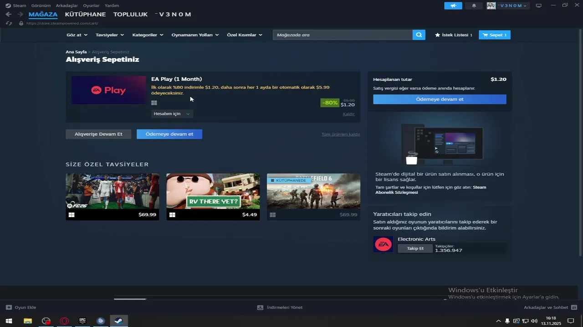
Task: Click the cart icon on Sepet button
Action: point(485,35)
